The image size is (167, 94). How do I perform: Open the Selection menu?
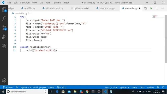[x=25, y=3]
